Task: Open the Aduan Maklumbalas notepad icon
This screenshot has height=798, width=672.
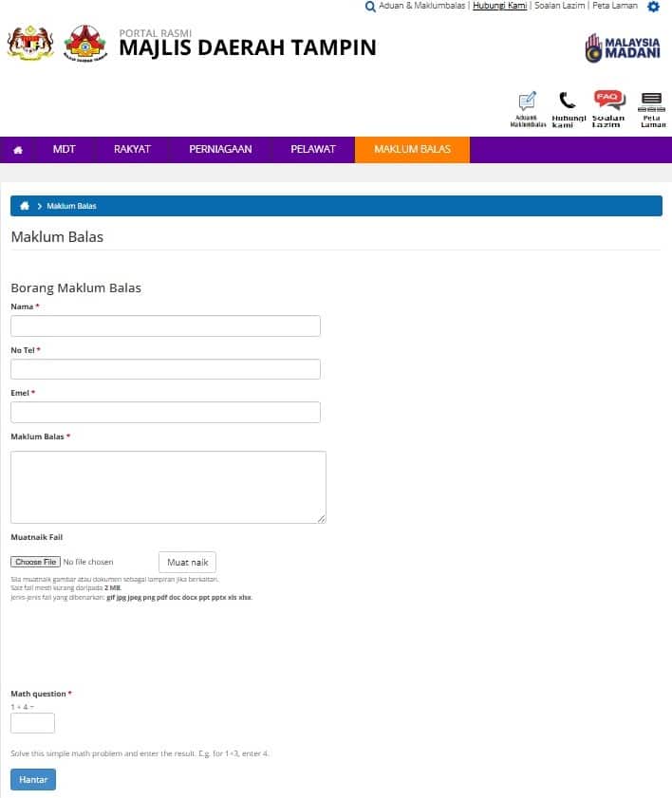Action: pyautogui.click(x=528, y=108)
